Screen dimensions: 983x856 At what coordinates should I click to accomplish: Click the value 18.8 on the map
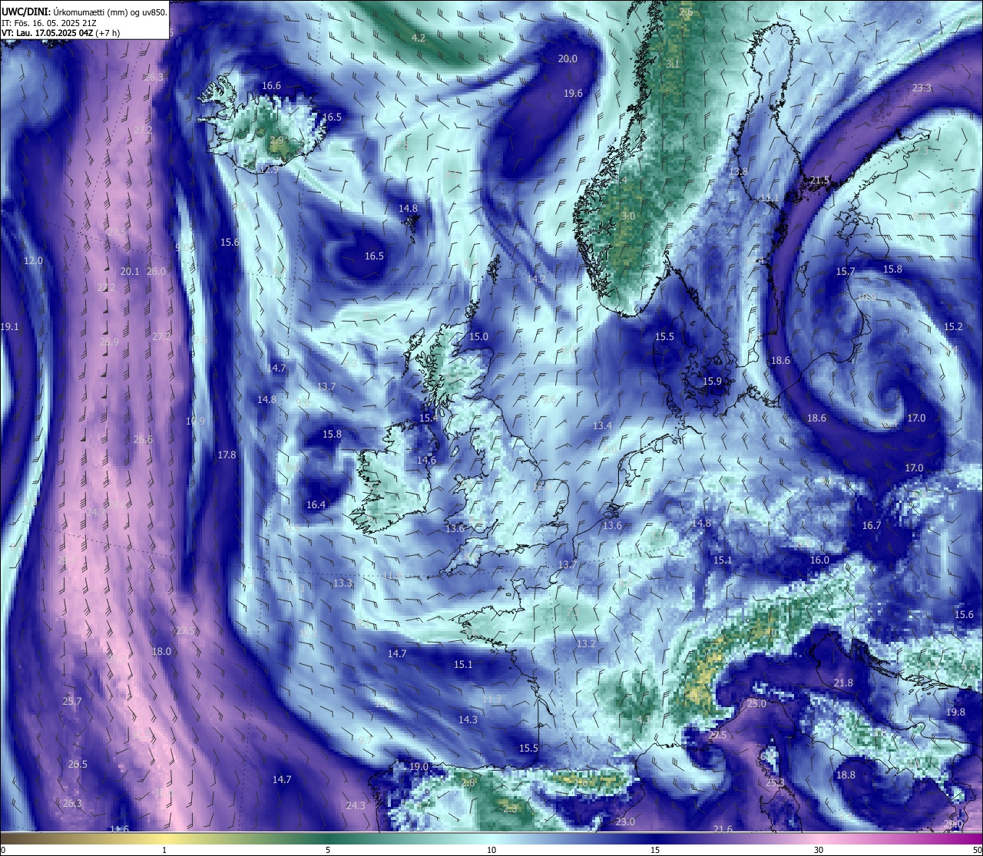[x=846, y=775]
